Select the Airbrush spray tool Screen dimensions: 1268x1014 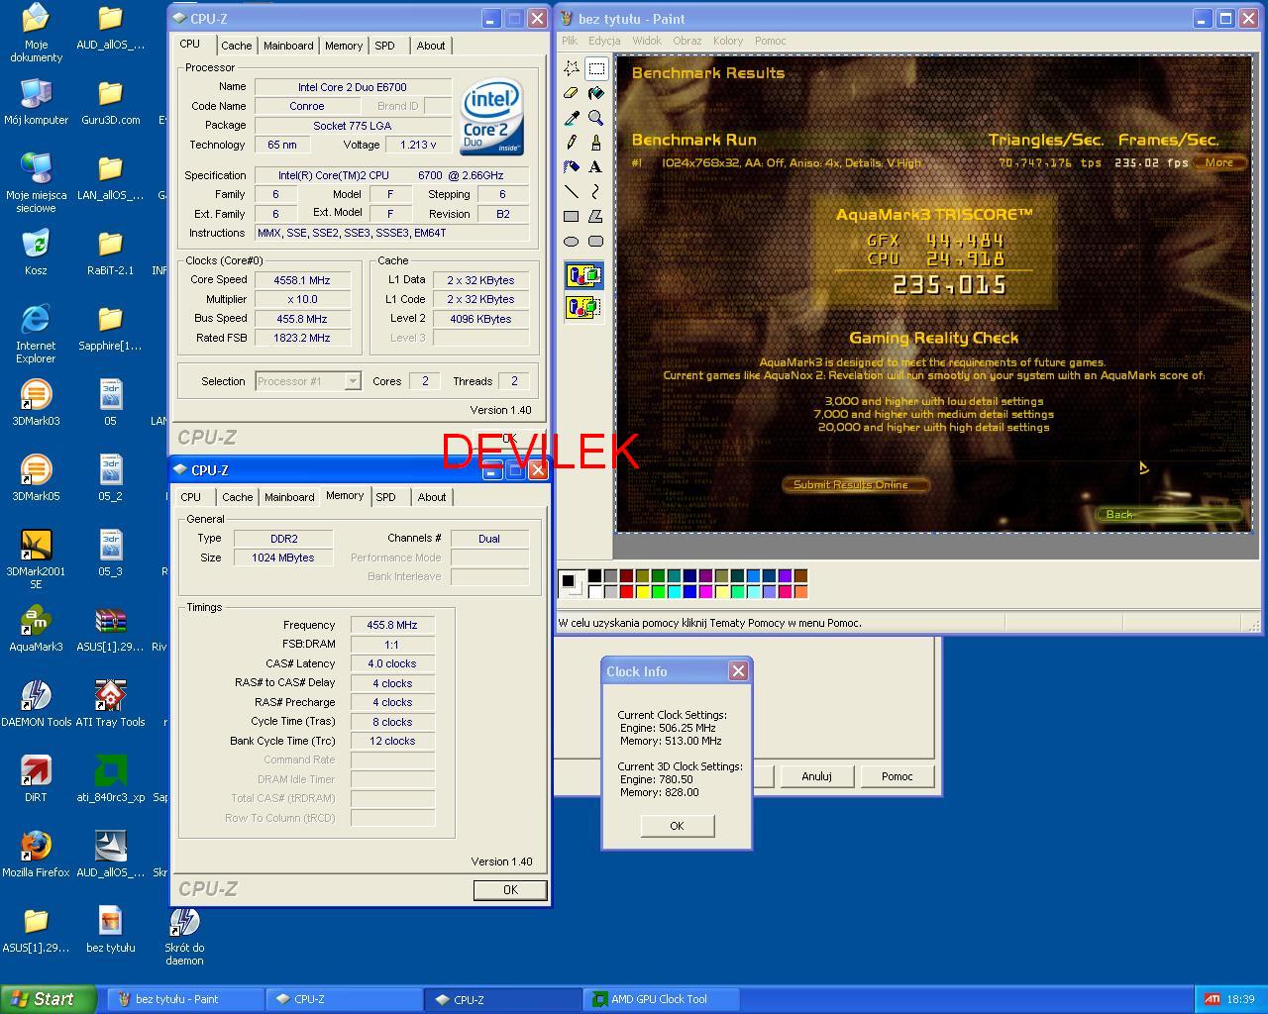(572, 167)
